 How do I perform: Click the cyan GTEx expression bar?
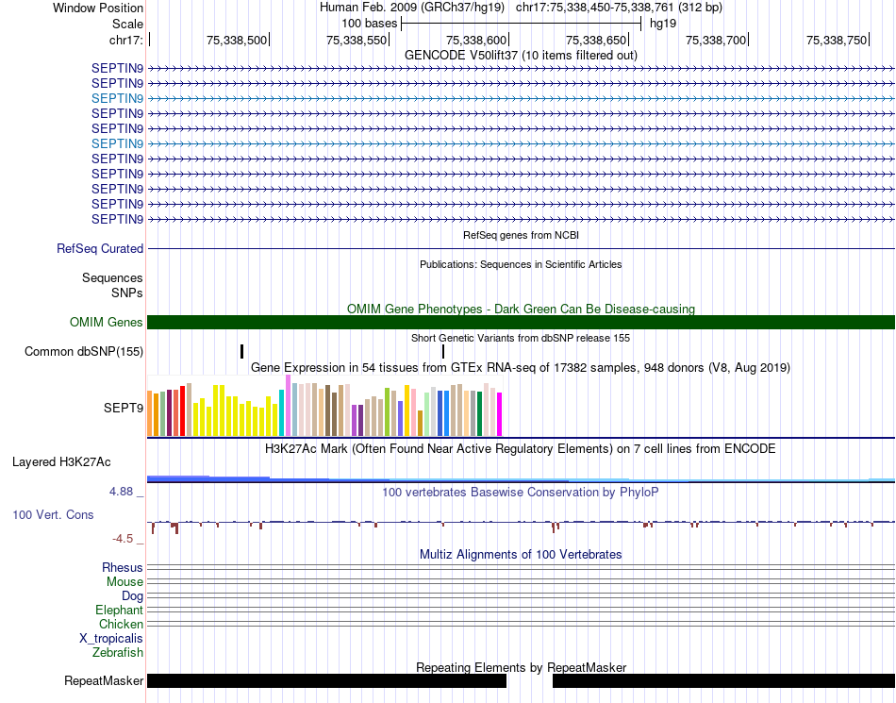point(282,413)
